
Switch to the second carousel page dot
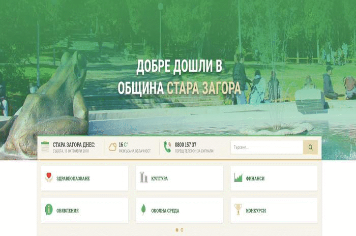(182, 230)
